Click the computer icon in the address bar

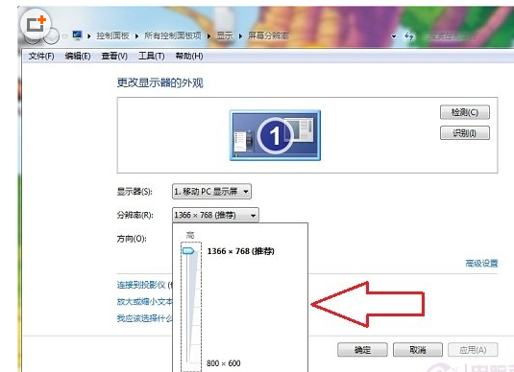78,35
